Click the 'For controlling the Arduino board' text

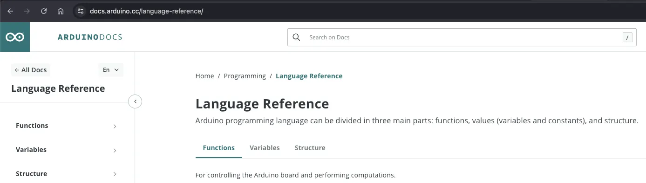[x=295, y=176]
